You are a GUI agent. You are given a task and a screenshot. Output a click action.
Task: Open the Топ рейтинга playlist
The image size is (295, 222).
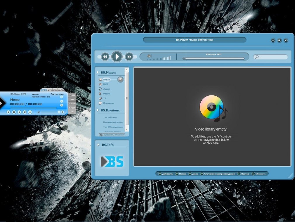pyautogui.click(x=110, y=118)
